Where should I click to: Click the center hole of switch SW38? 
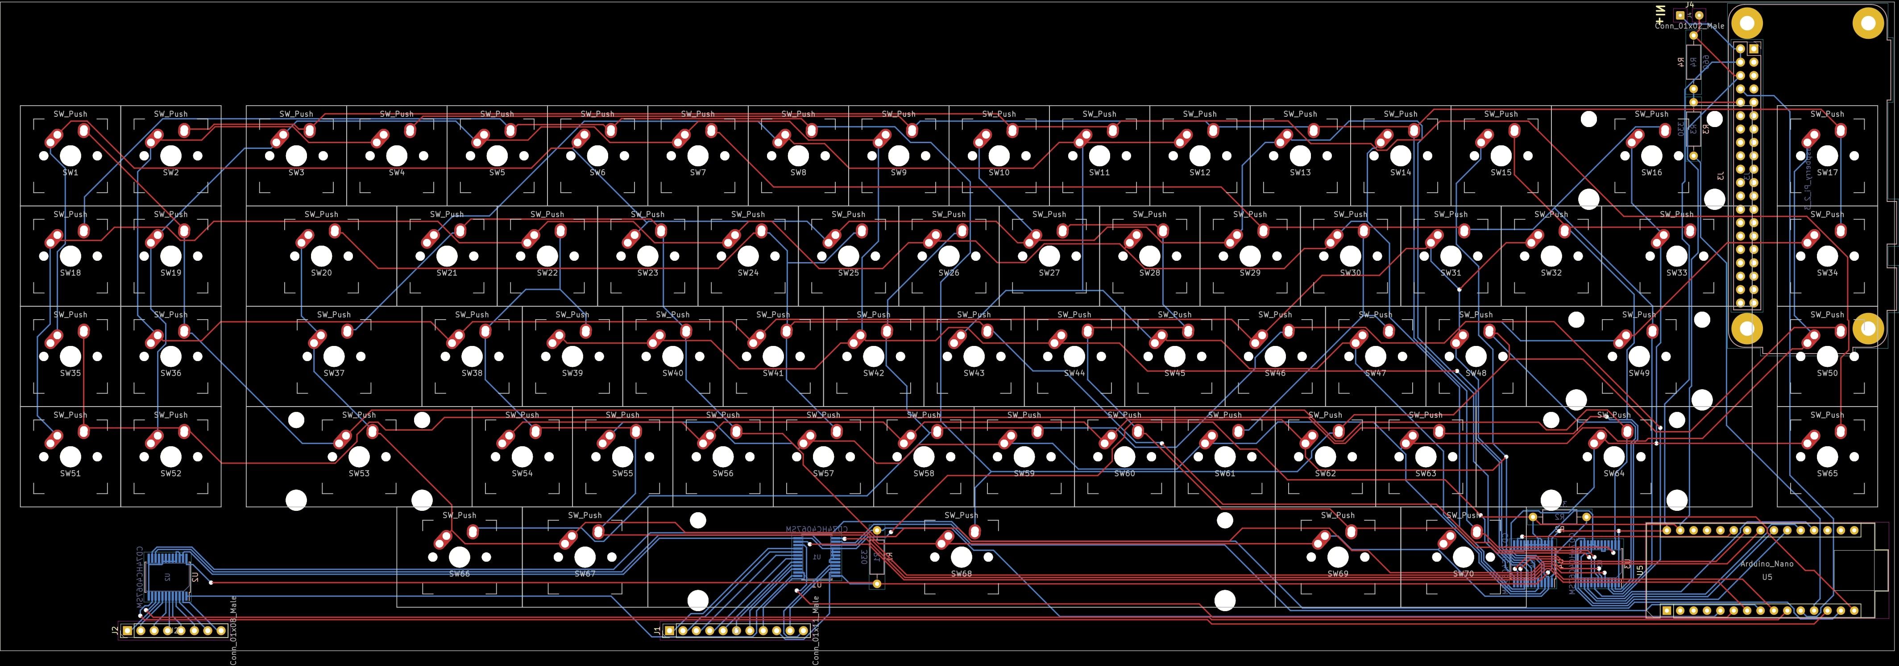472,357
